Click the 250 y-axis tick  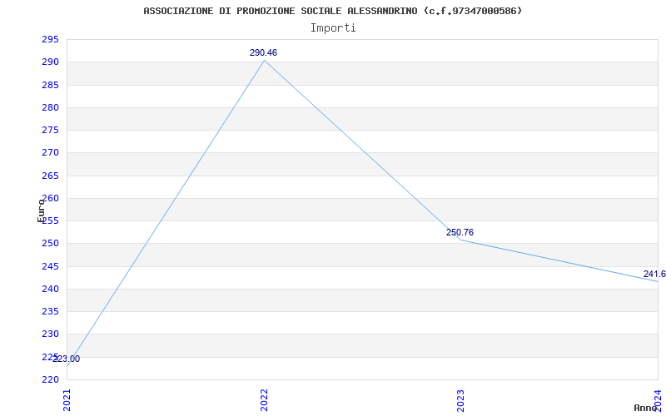click(x=50, y=244)
